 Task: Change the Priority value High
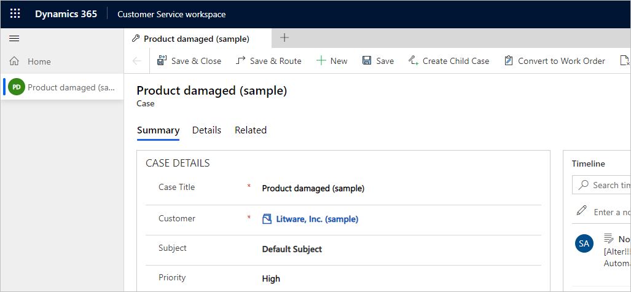pyautogui.click(x=271, y=278)
